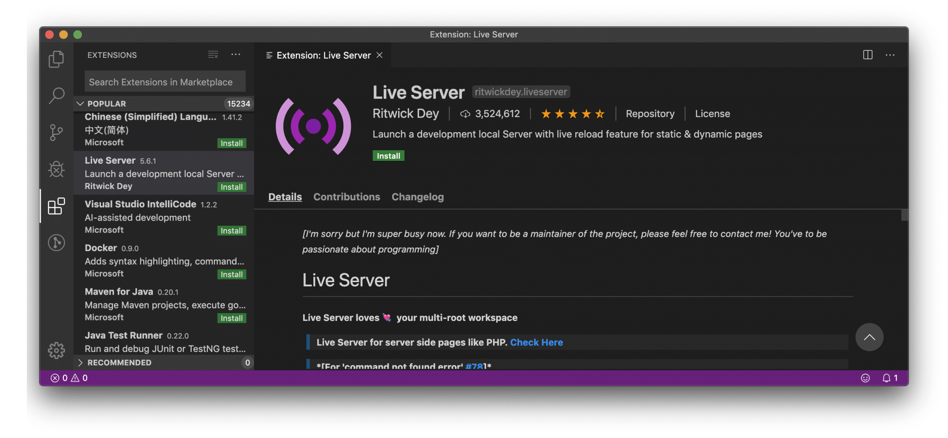Click the Live Server purple logo
The image size is (948, 438).
313,126
